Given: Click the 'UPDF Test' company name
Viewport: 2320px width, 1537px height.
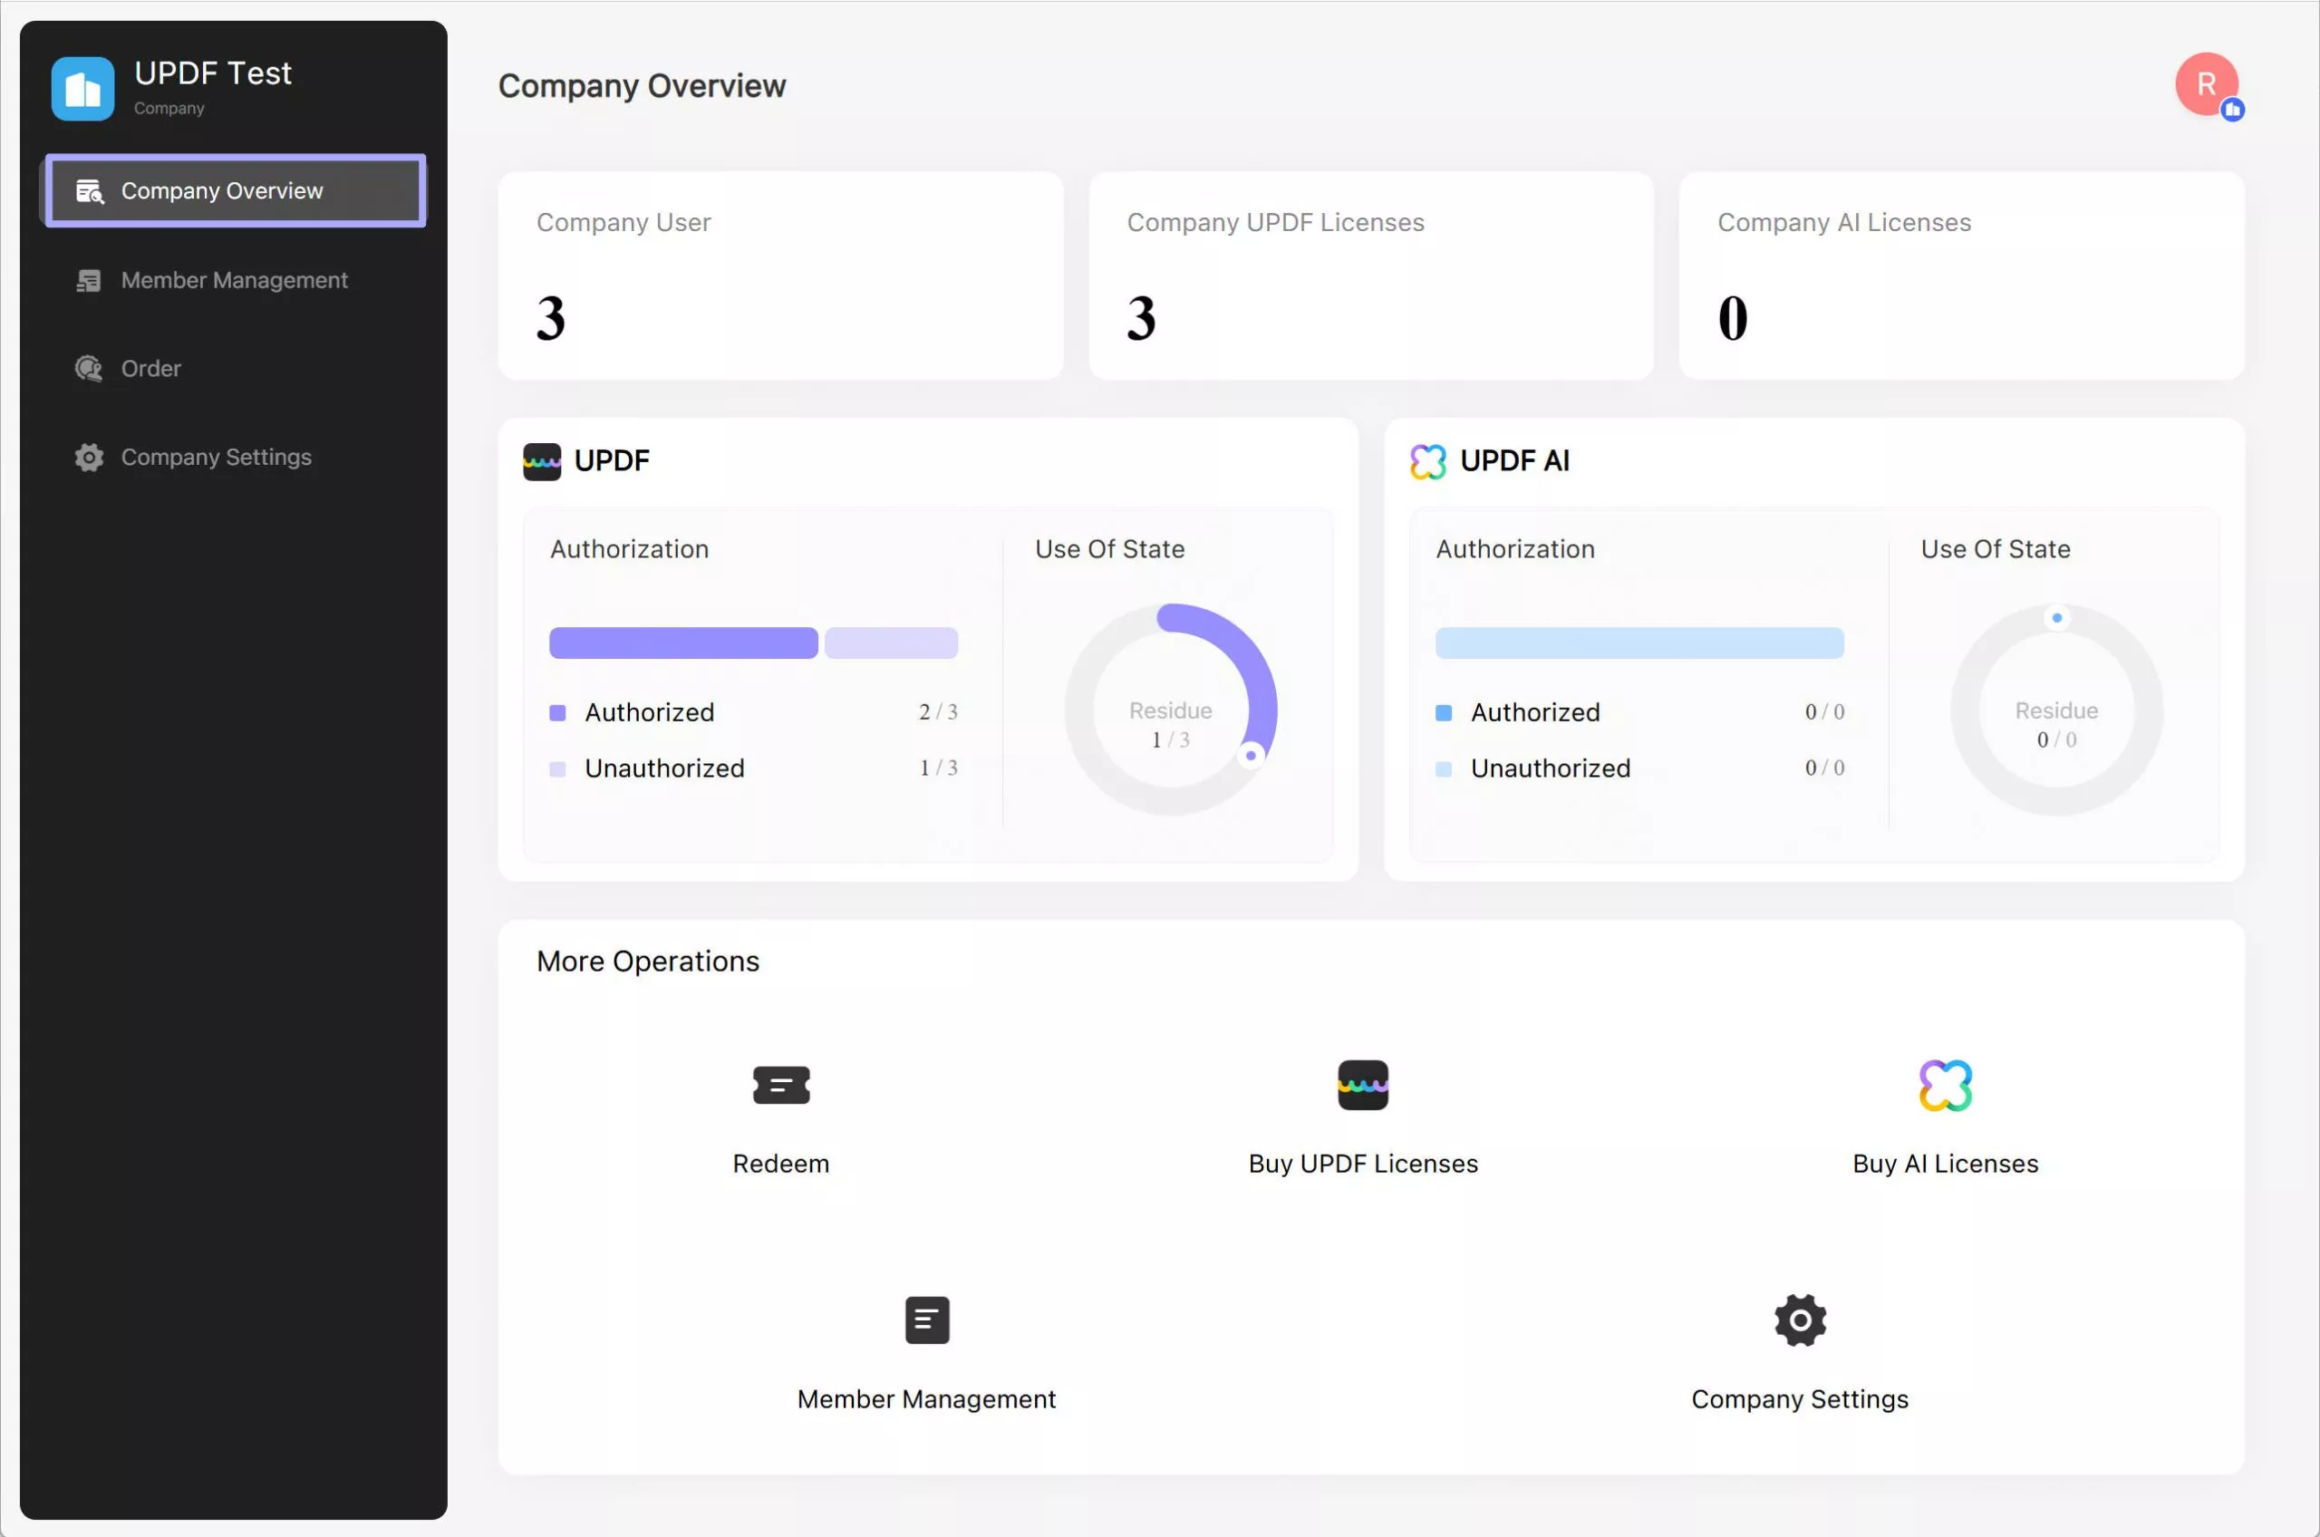Looking at the screenshot, I should click(x=213, y=73).
